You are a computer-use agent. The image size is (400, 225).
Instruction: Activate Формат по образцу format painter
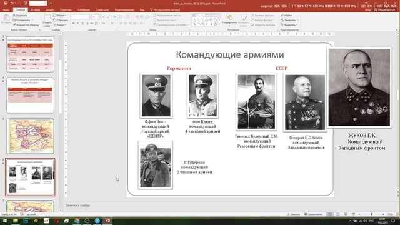point(26,25)
